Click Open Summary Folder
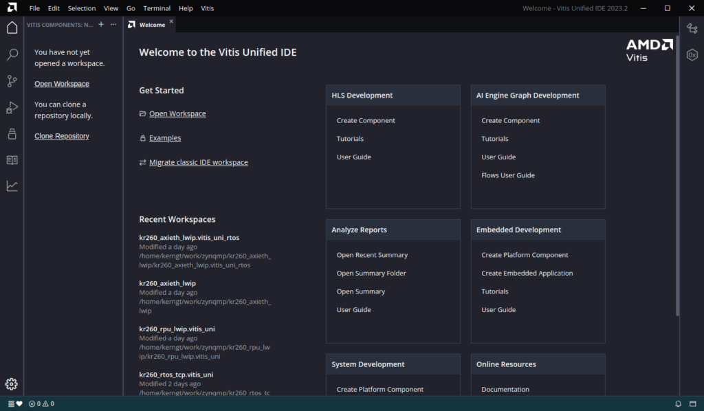Image resolution: width=704 pixels, height=411 pixels. (x=371, y=274)
